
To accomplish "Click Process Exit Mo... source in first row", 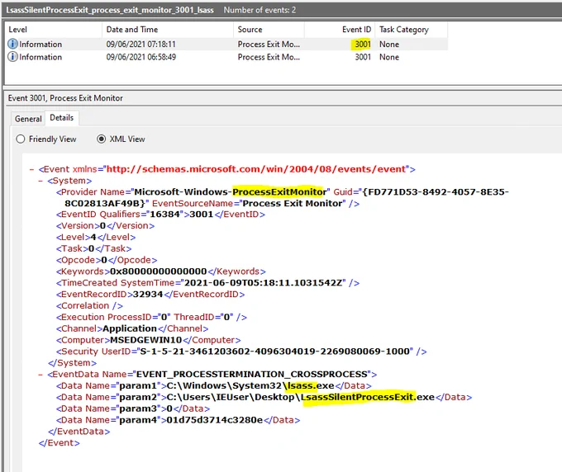I will point(269,44).
